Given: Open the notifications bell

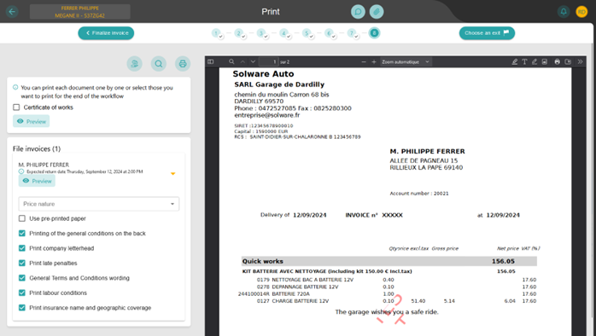Looking at the screenshot, I should [x=564, y=12].
